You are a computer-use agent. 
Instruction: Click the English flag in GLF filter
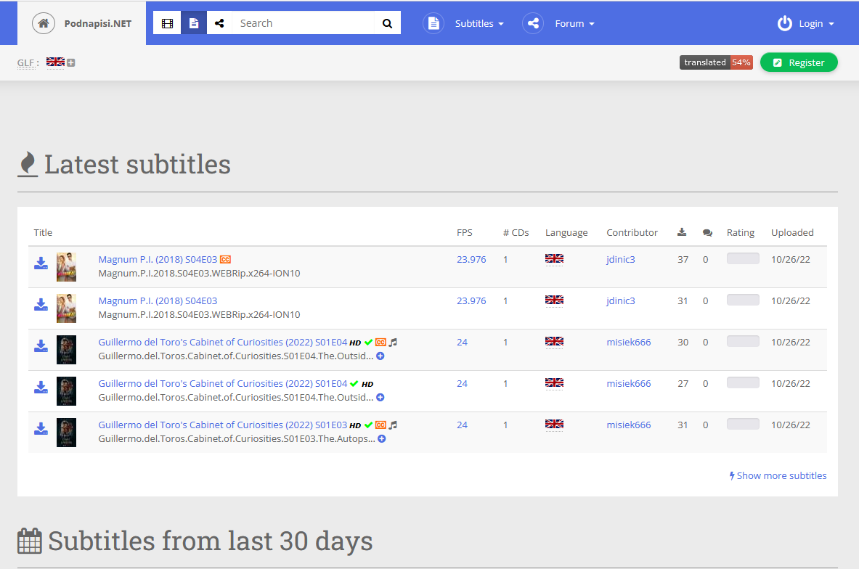[55, 62]
